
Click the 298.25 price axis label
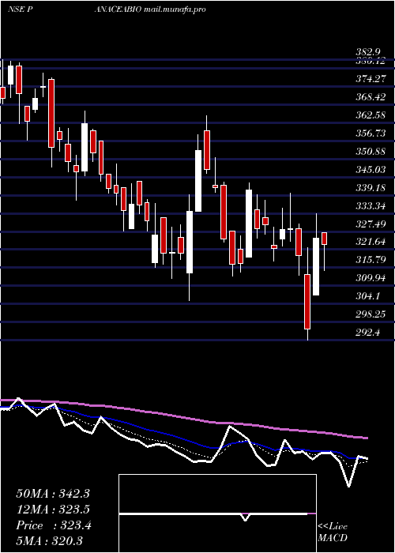(371, 314)
